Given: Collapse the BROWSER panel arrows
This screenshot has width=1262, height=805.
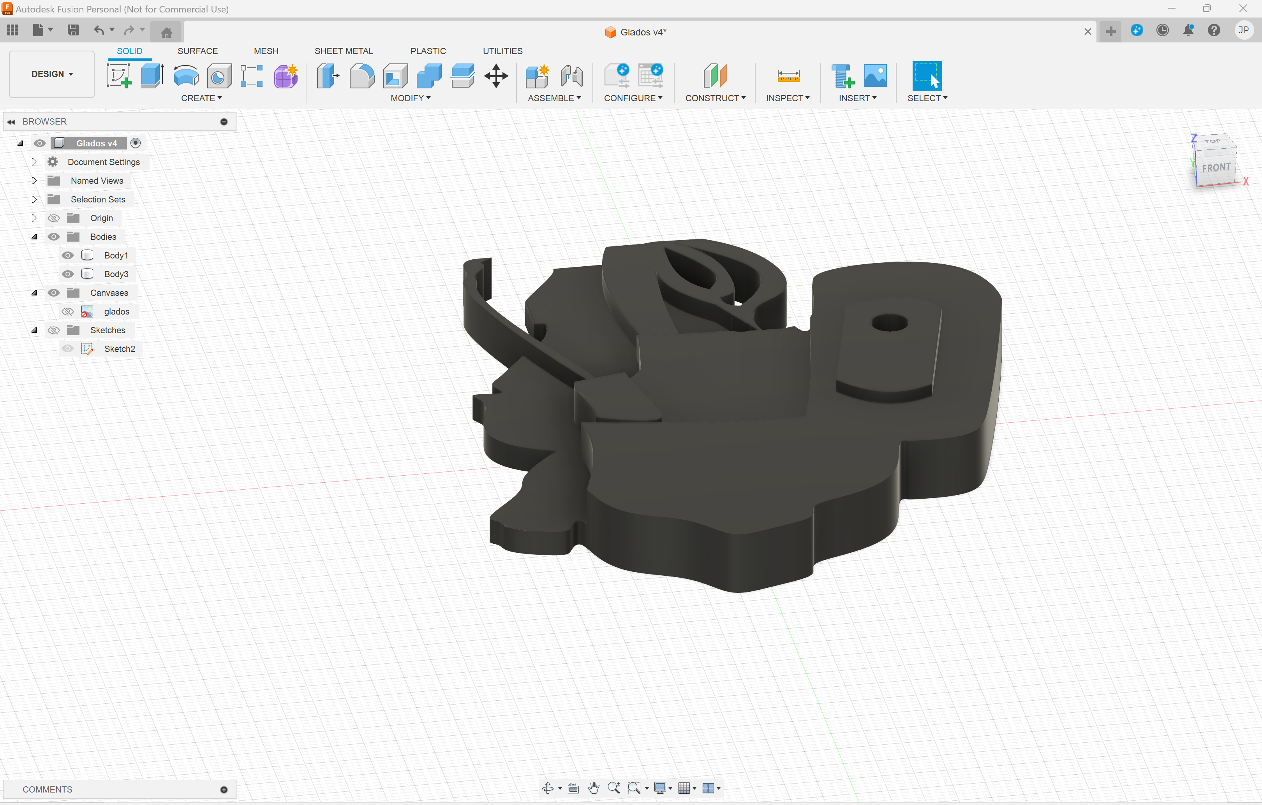Looking at the screenshot, I should 11,121.
